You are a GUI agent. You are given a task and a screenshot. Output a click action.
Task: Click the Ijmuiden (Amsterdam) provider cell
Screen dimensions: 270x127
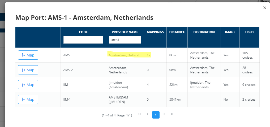point(118,85)
